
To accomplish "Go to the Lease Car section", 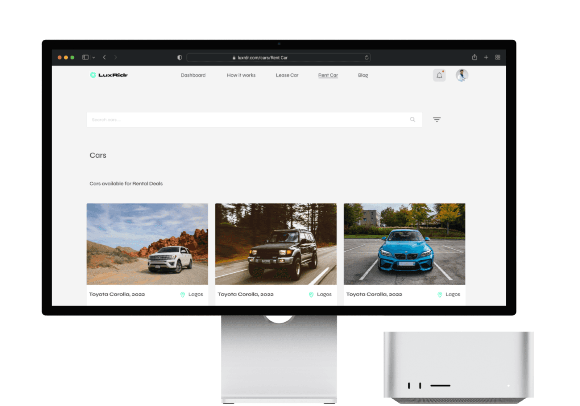I will click(x=287, y=75).
